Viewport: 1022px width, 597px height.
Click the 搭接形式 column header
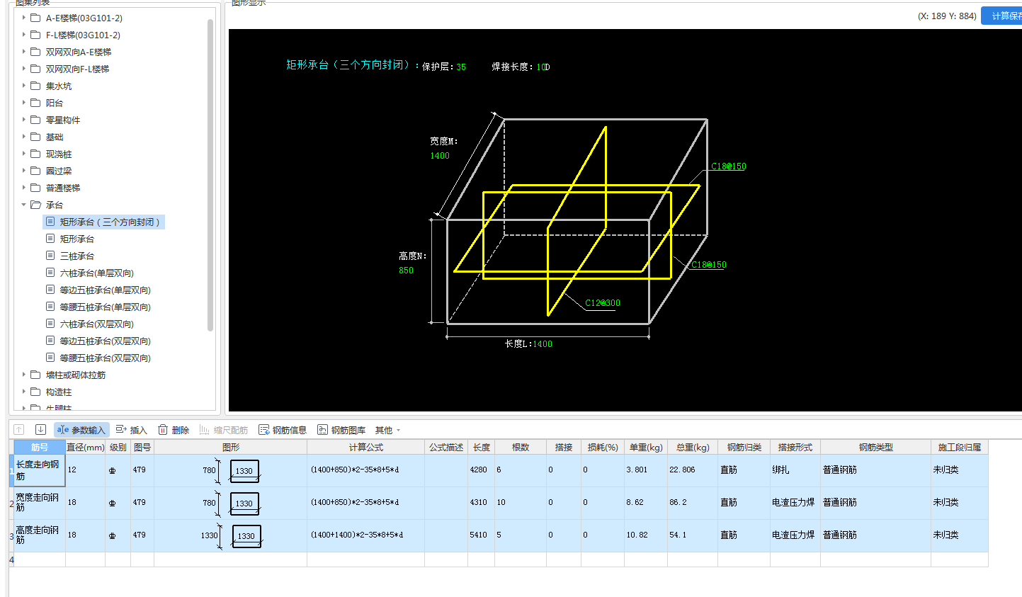pyautogui.click(x=795, y=447)
